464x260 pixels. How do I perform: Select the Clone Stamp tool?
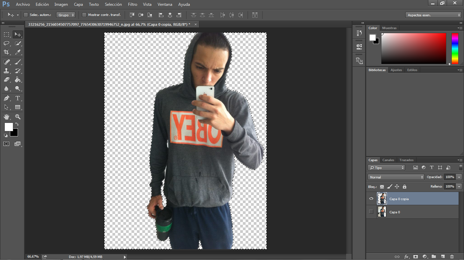tap(6, 71)
